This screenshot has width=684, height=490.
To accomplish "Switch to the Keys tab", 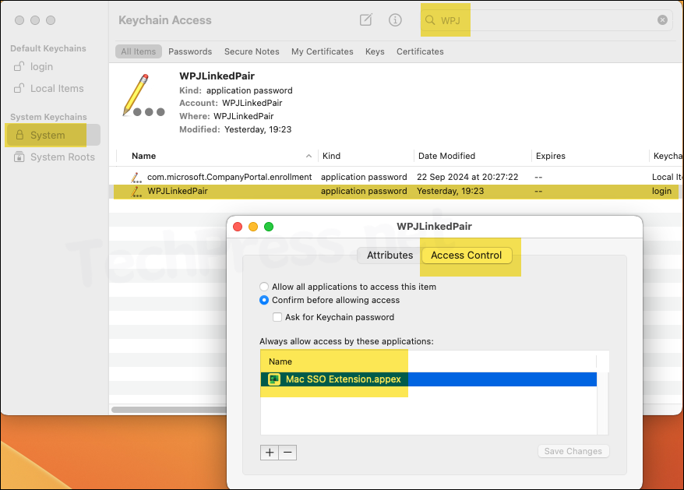I will pos(375,51).
